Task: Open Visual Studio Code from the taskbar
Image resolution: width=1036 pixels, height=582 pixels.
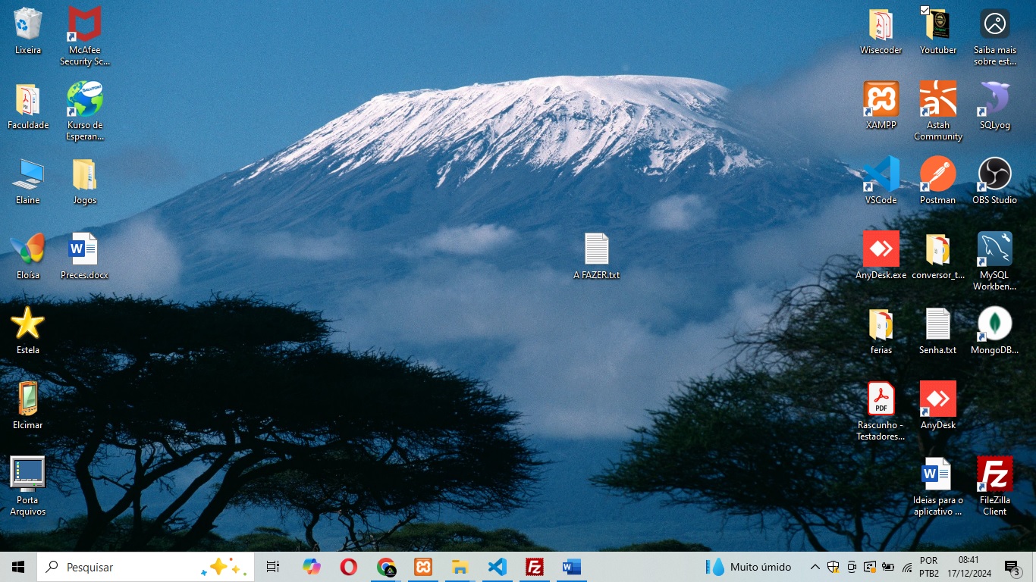Action: pos(498,567)
